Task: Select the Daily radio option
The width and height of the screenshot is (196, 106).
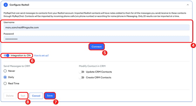Action: tap(5, 77)
